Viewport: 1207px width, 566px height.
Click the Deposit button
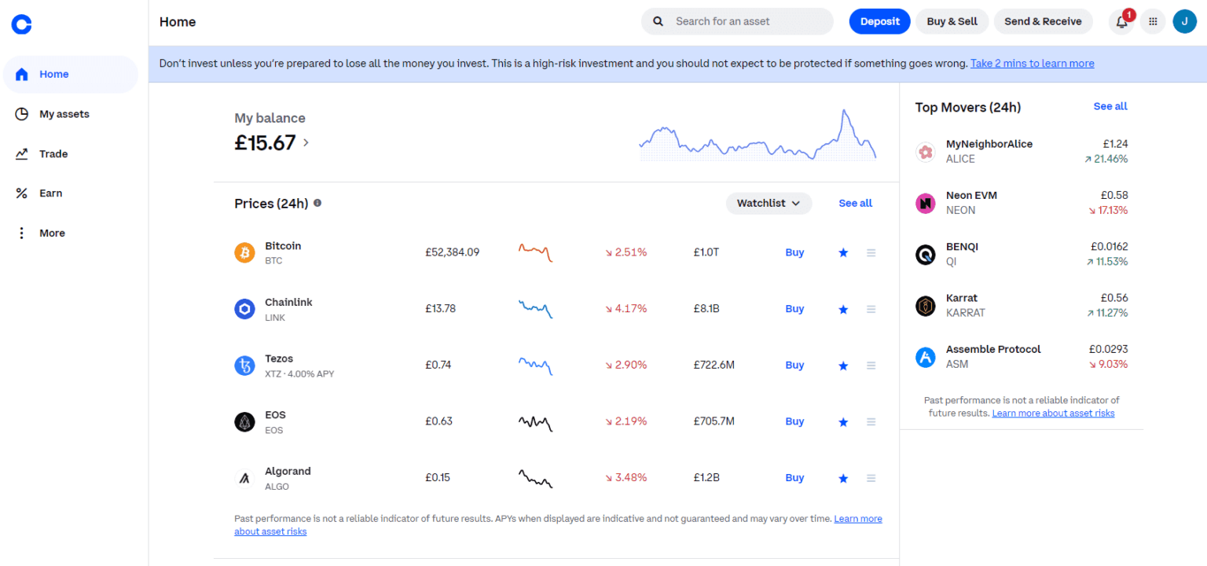pyautogui.click(x=879, y=21)
